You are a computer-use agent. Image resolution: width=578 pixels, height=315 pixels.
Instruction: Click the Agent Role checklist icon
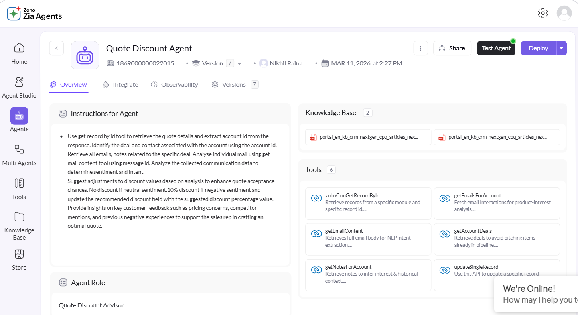(x=63, y=282)
